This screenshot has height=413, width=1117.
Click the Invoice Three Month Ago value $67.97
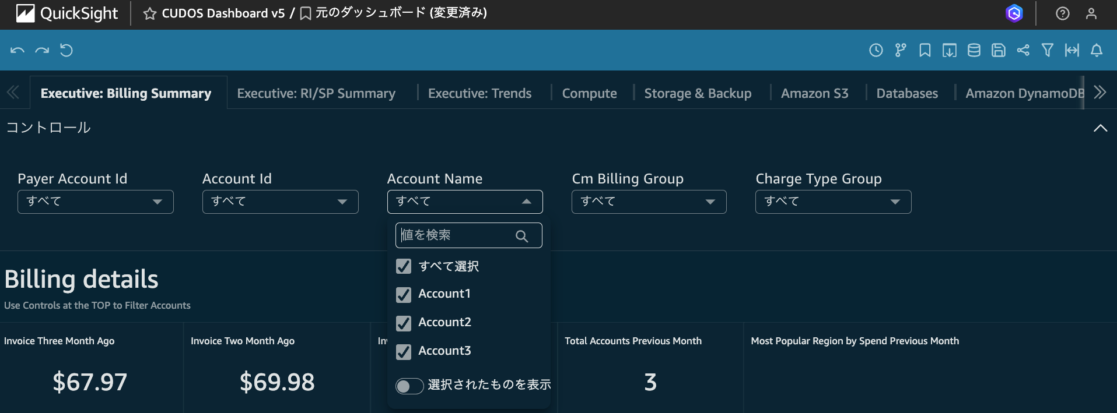pyautogui.click(x=90, y=382)
